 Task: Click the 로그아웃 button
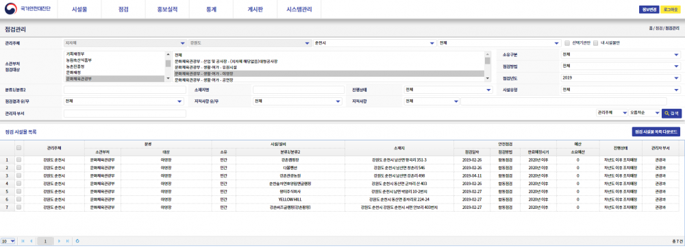click(x=671, y=9)
